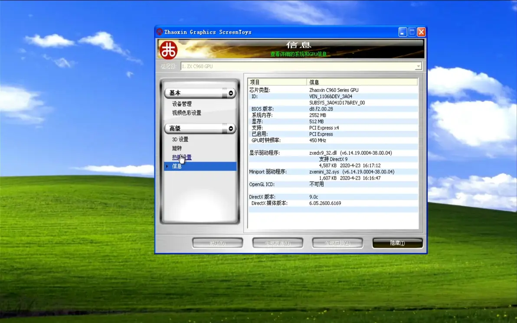Click the OpenGL ICD value 不可用

point(316,184)
